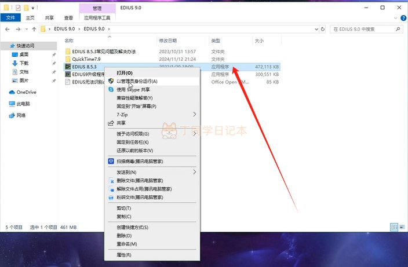The width and height of the screenshot is (408, 267).
Task: Open the Help question mark icon
Action: click(x=403, y=18)
